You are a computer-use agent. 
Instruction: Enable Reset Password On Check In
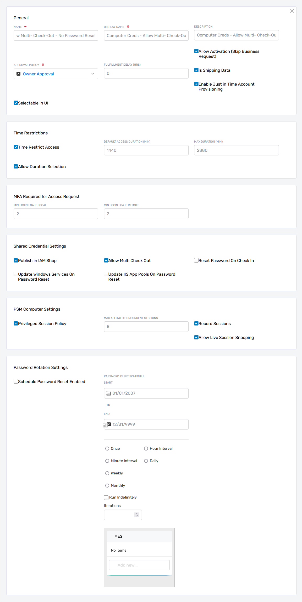[x=196, y=260]
